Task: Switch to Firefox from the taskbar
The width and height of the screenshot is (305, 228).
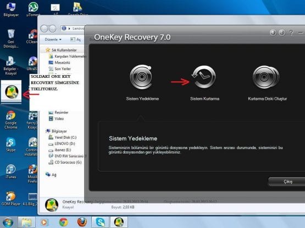Action: click(x=82, y=223)
